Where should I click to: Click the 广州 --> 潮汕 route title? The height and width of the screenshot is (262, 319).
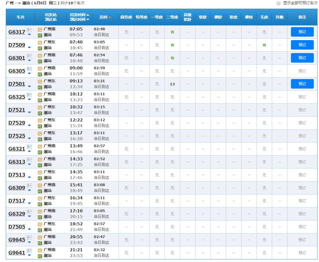(19, 3)
